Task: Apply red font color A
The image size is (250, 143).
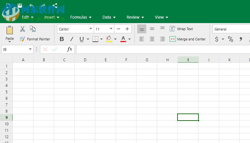Action: point(123,39)
